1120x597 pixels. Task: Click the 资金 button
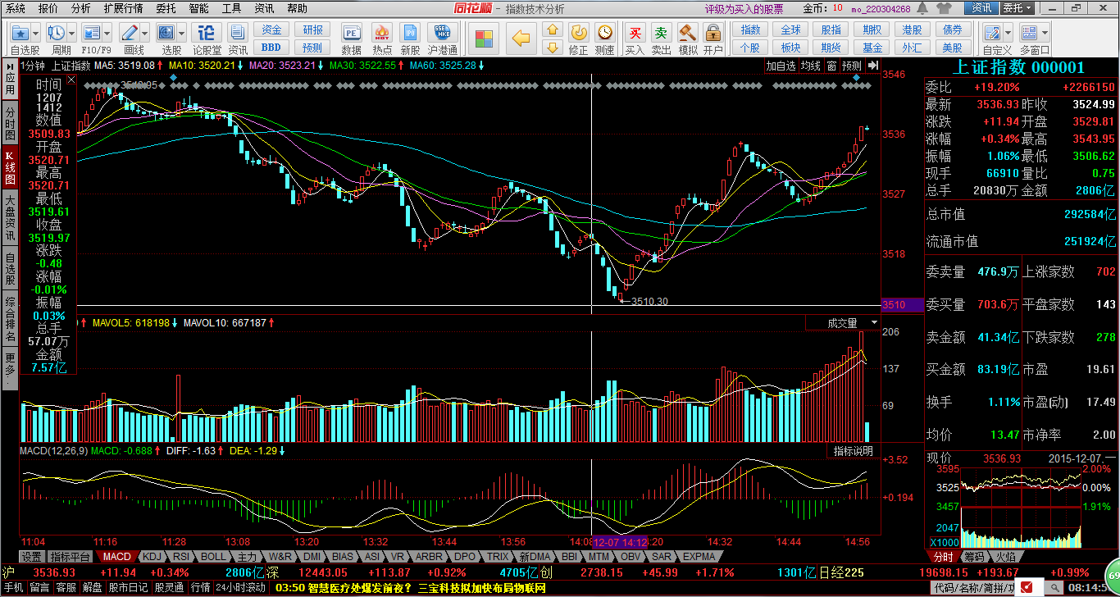[x=271, y=30]
